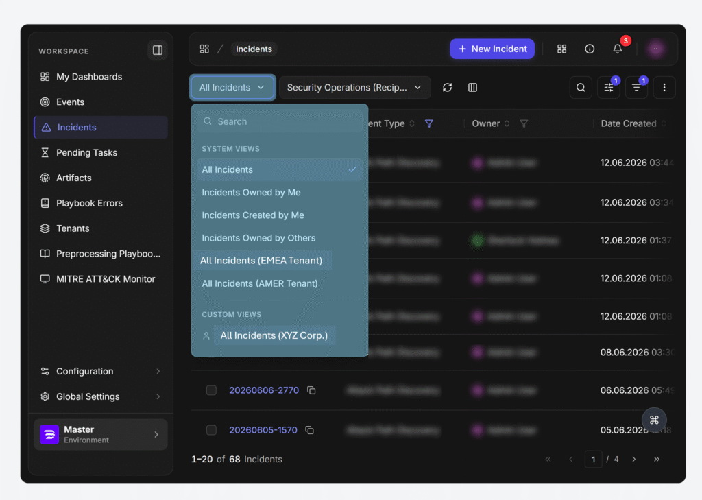Click active filter icon on Incident Type column
The height and width of the screenshot is (500, 702).
[429, 123]
